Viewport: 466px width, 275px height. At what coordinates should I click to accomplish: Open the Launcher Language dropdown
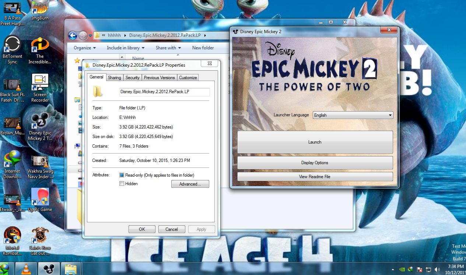[x=353, y=115]
